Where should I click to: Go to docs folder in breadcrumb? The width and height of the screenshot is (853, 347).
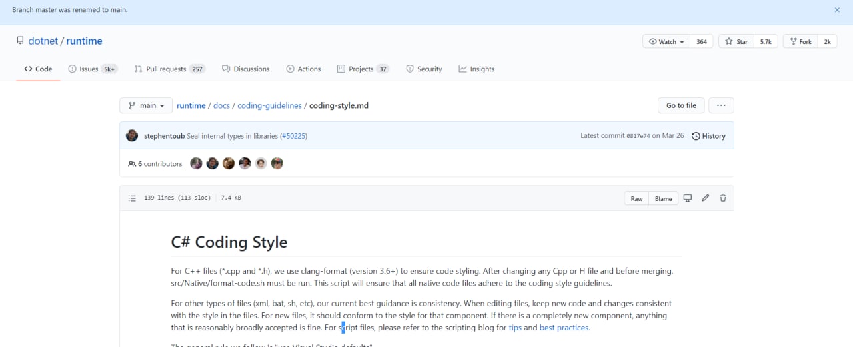click(x=221, y=105)
